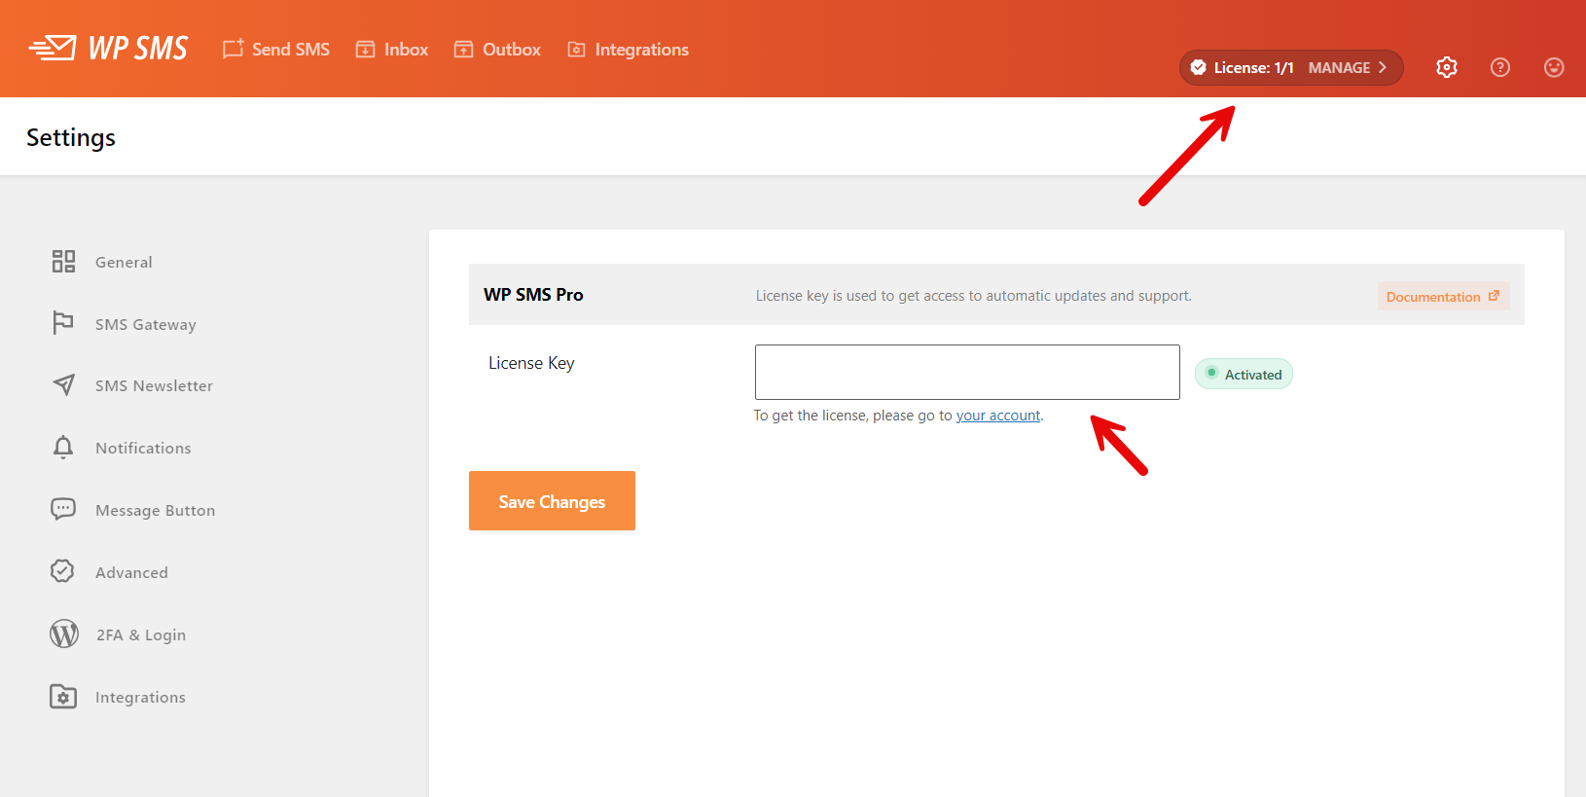Click the Documentation external-link icon
This screenshot has height=797, width=1586.
coord(1494,296)
